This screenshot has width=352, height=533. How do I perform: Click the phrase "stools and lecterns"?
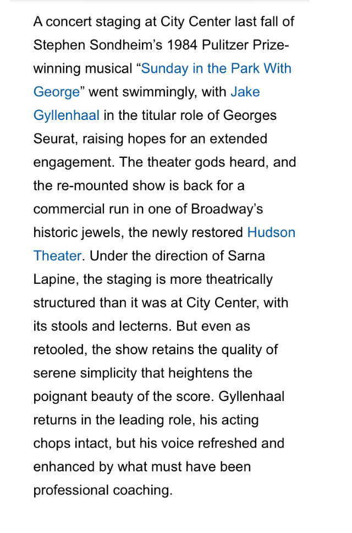[109, 326]
